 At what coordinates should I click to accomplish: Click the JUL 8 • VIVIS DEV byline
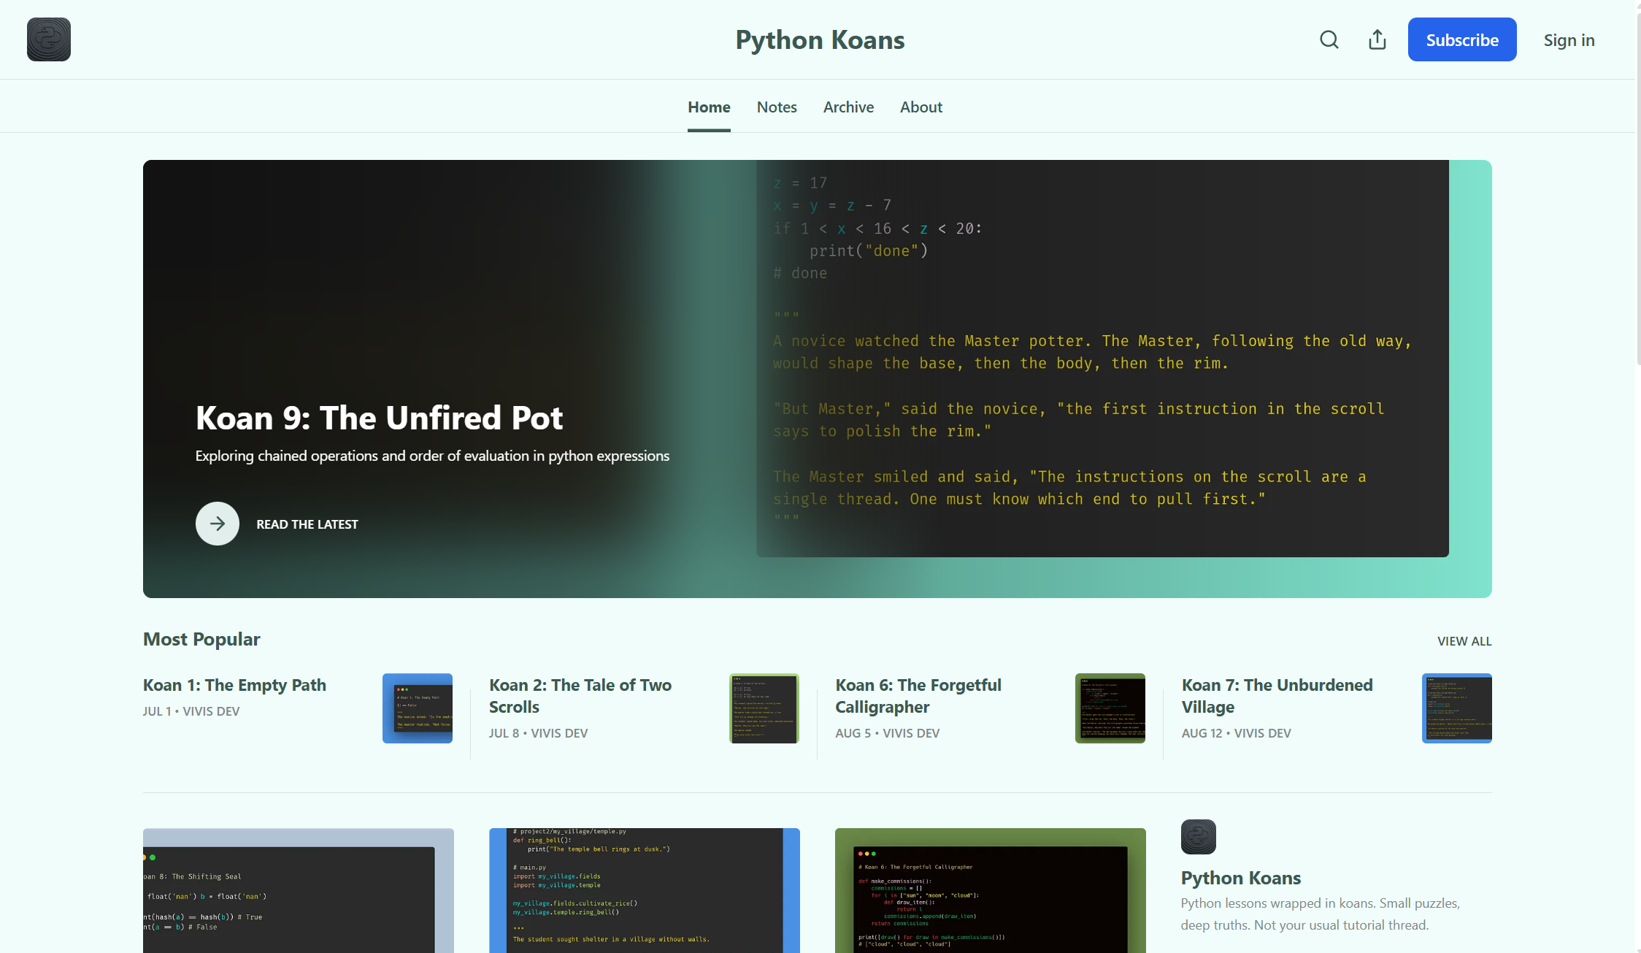(538, 733)
